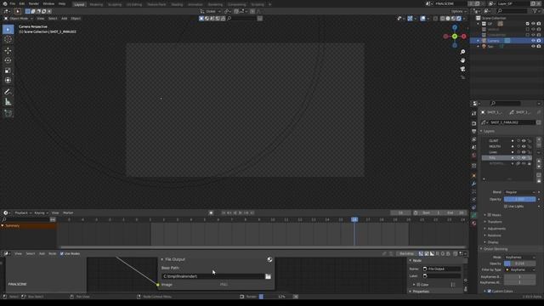Screen dimensions: 544x306
Task: Hide the Lines grease pencil layer
Action: point(524,152)
